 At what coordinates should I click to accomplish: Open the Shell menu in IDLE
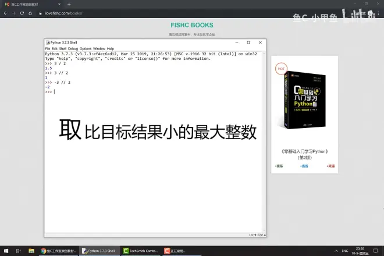point(63,48)
